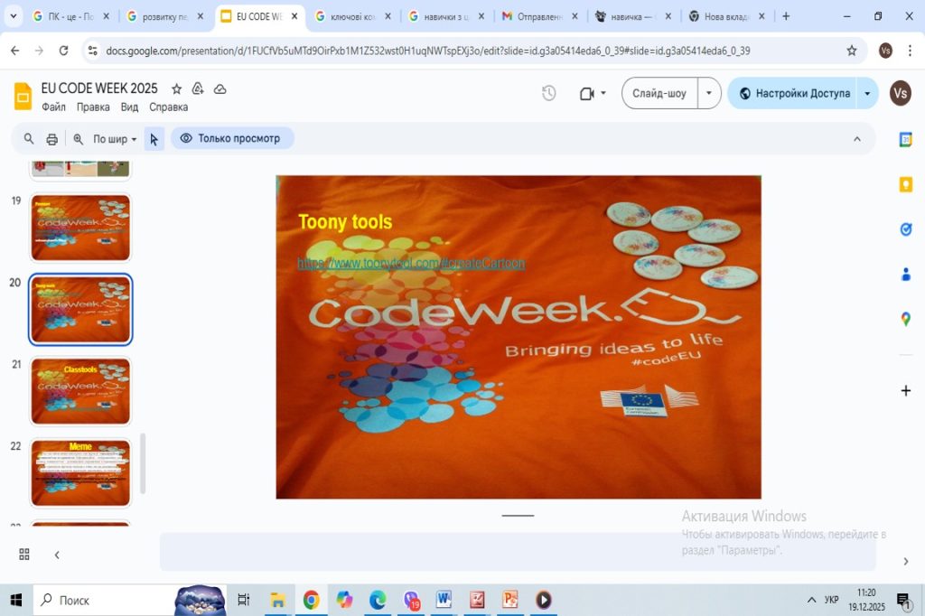Screen dimensions: 925x616
Task: Click the move to folder icon
Action: [199, 89]
